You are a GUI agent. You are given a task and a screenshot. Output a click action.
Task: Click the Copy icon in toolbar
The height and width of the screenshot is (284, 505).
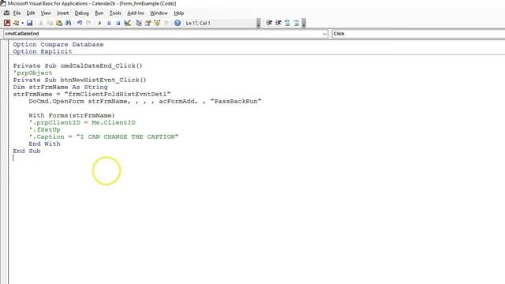[50, 23]
